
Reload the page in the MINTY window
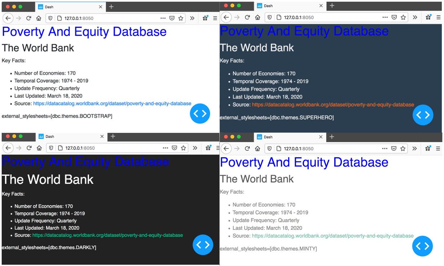pos(247,149)
